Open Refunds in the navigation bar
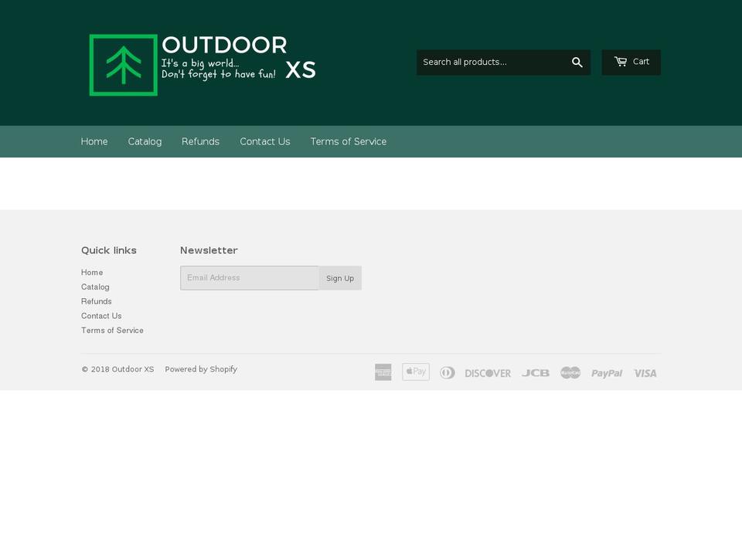This screenshot has height=556, width=742. click(201, 141)
